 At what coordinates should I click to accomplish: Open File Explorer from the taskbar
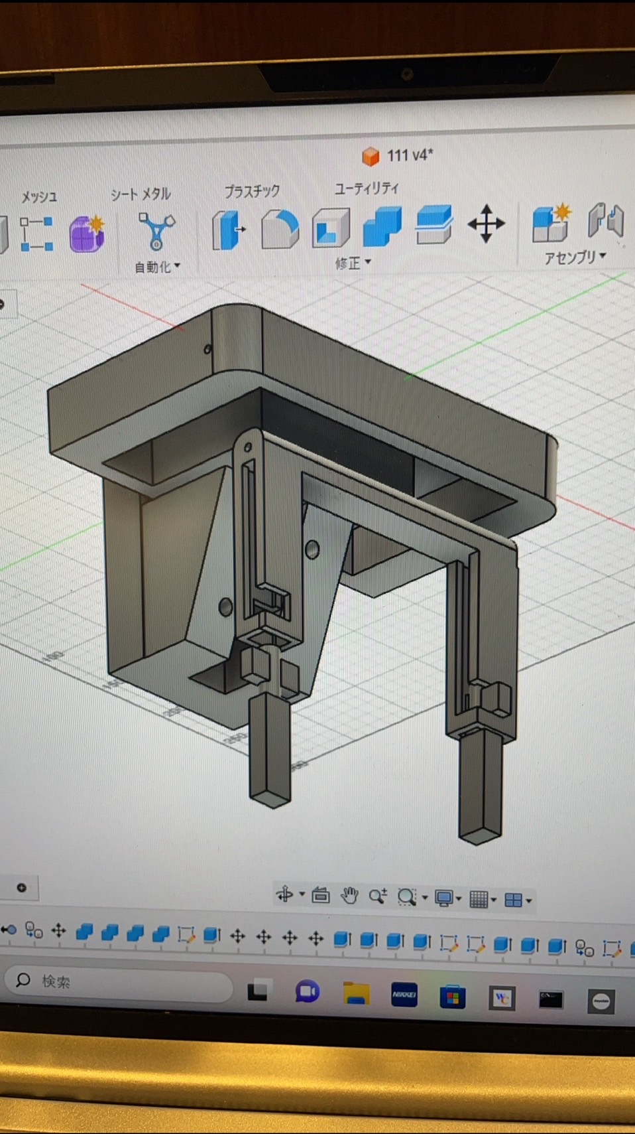[356, 993]
